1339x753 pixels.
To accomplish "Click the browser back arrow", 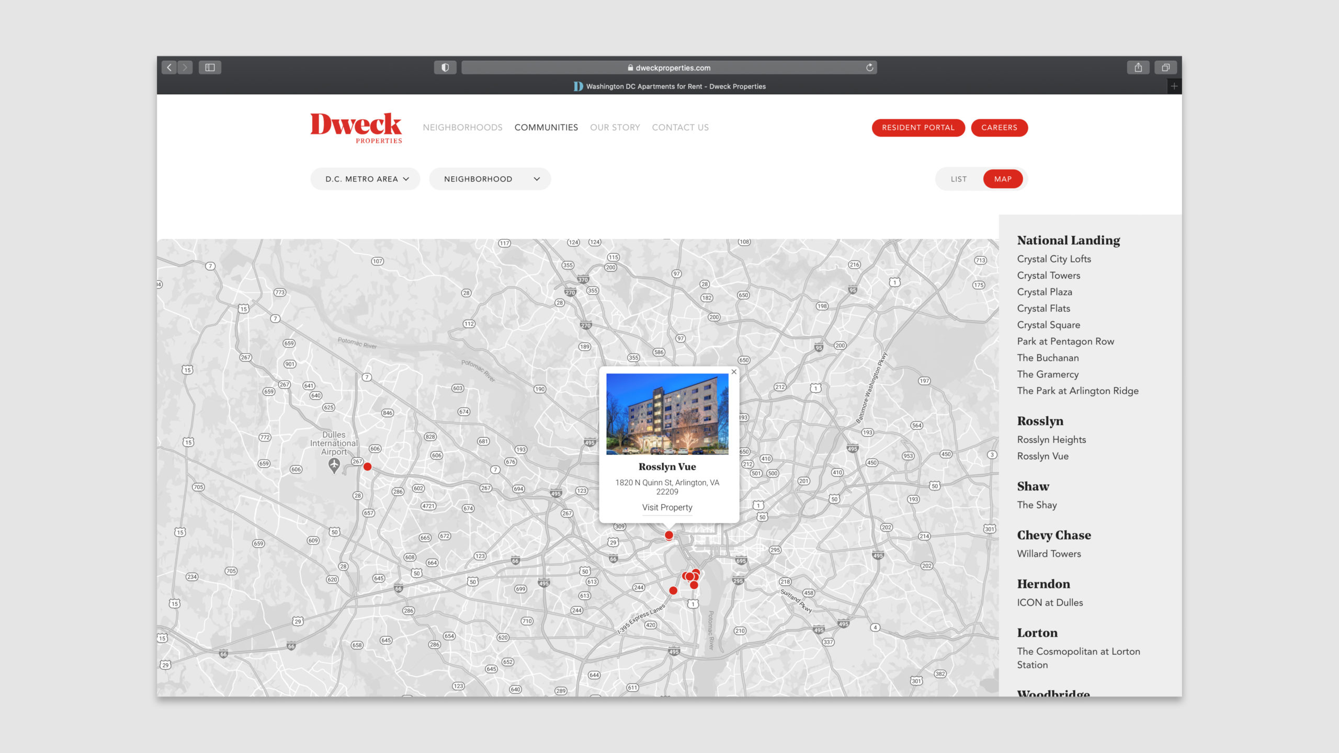I will click(x=169, y=67).
